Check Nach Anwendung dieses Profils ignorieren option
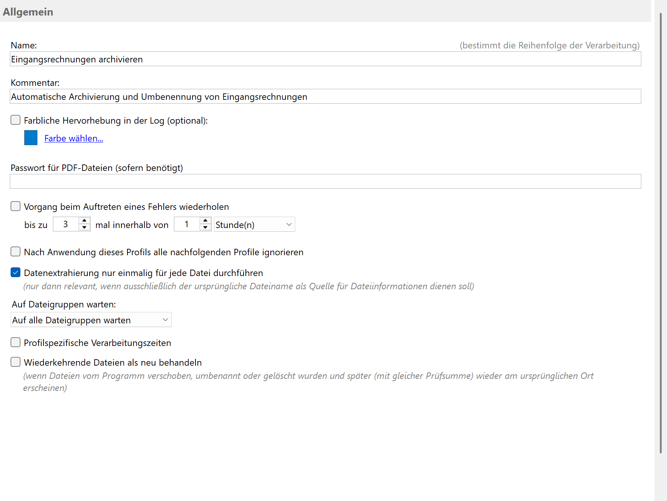The height and width of the screenshot is (501, 667). pyautogui.click(x=16, y=252)
